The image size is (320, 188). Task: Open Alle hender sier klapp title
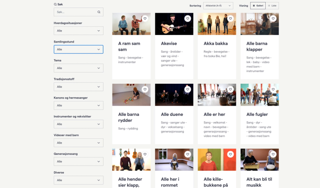pyautogui.click(x=130, y=182)
